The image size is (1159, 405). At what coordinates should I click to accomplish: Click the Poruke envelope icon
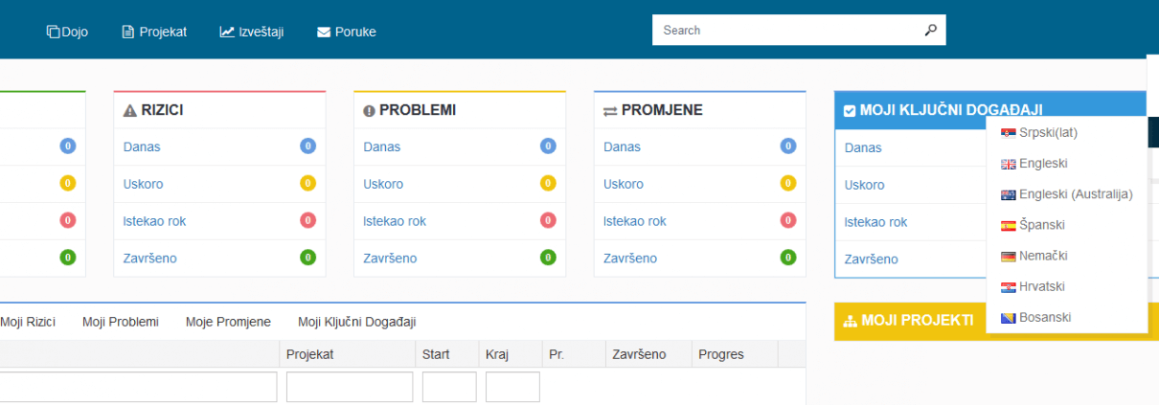point(324,32)
